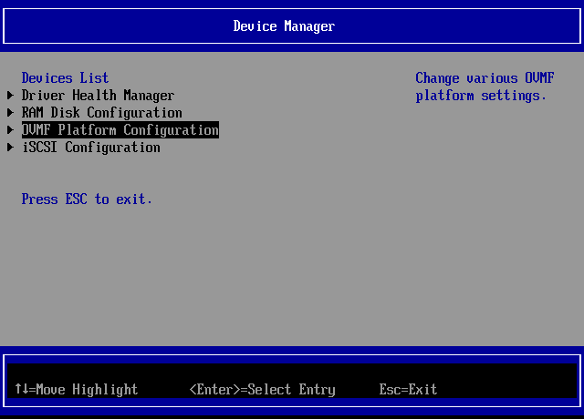
Task: Click the 'Press ESC to exit.' text
Action: click(87, 199)
